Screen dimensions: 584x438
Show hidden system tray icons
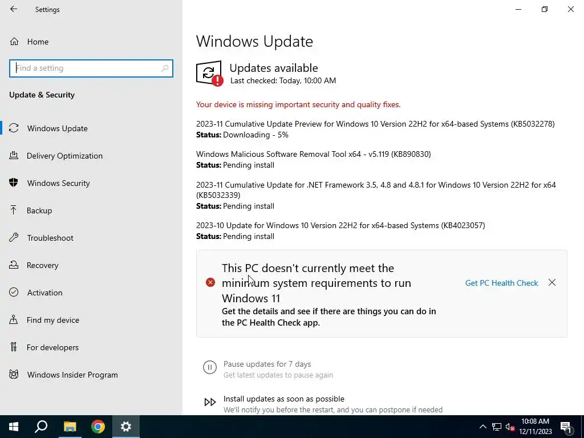[482, 427]
